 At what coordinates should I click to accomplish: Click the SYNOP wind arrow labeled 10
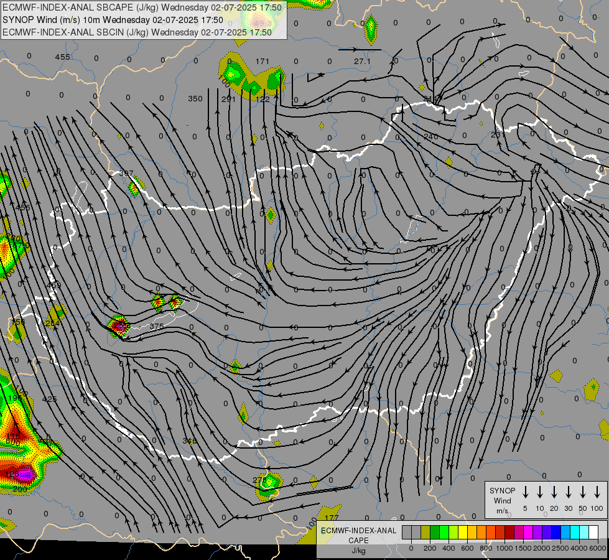pos(539,492)
